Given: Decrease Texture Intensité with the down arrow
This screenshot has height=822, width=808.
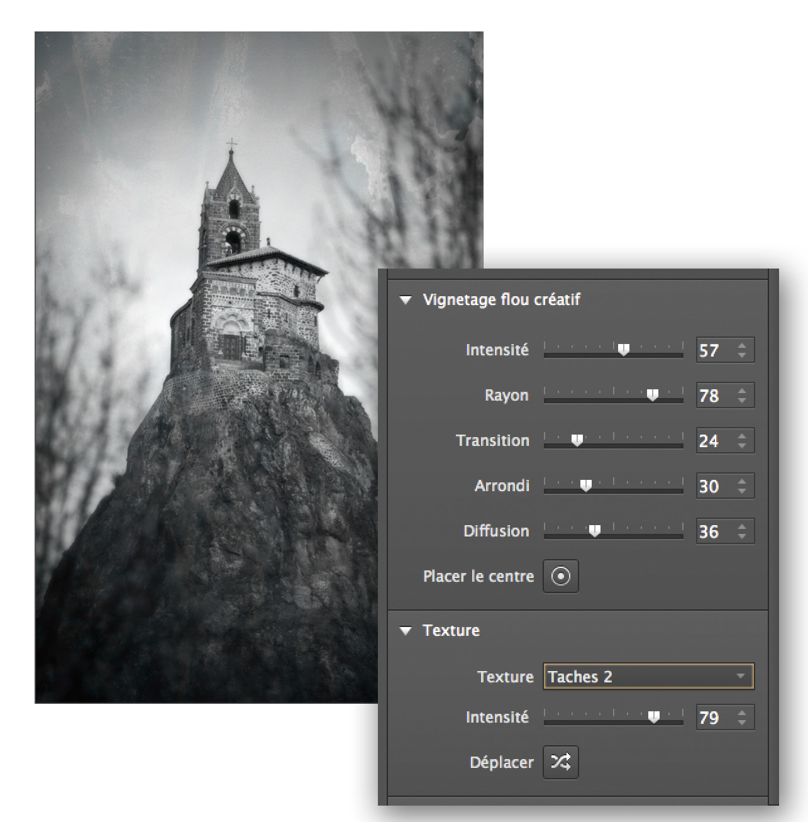Looking at the screenshot, I should 743,723.
